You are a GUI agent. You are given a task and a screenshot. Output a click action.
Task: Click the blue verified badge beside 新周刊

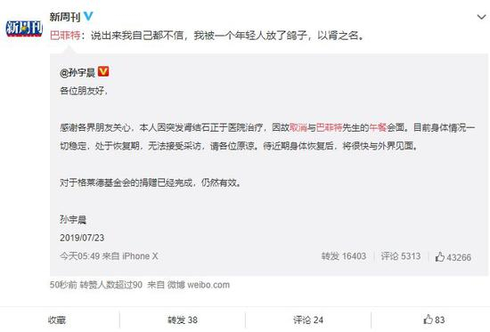click(88, 16)
